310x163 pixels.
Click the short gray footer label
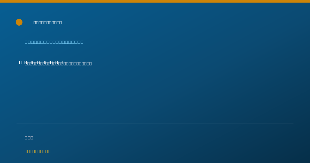click(x=29, y=138)
